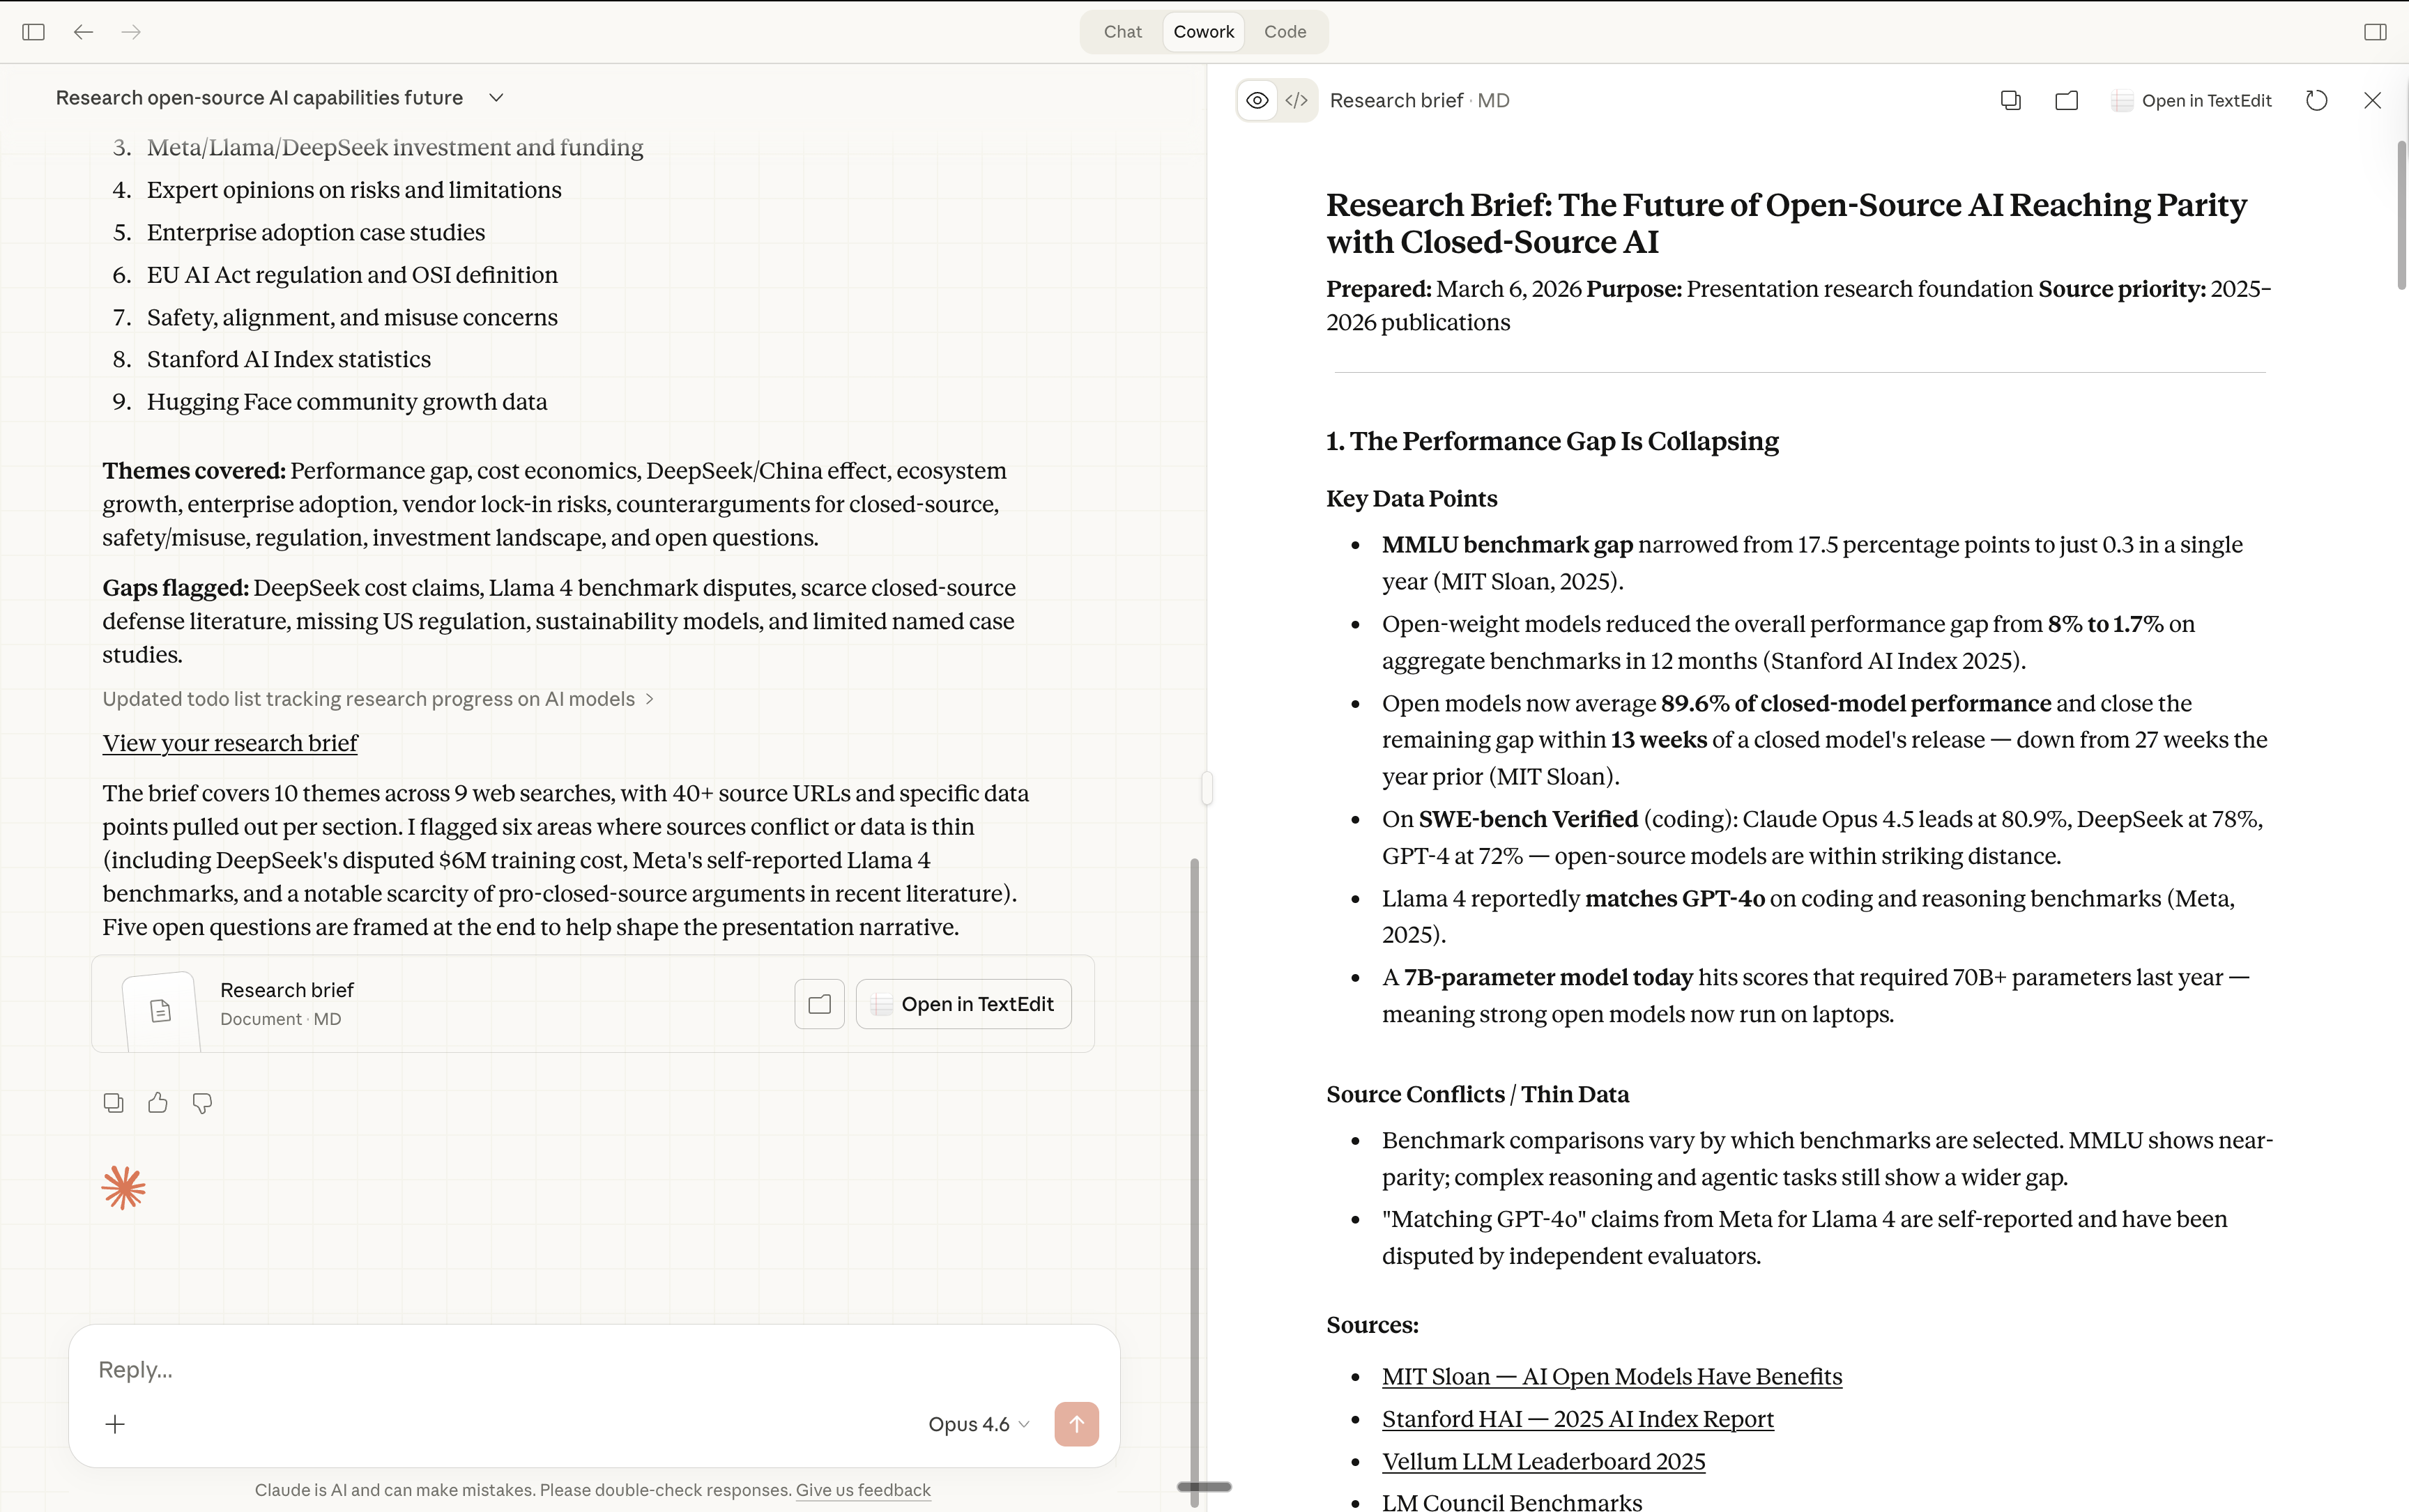Viewport: 2409px width, 1512px height.
Task: Toggle the right side panel icon
Action: point(2375,32)
